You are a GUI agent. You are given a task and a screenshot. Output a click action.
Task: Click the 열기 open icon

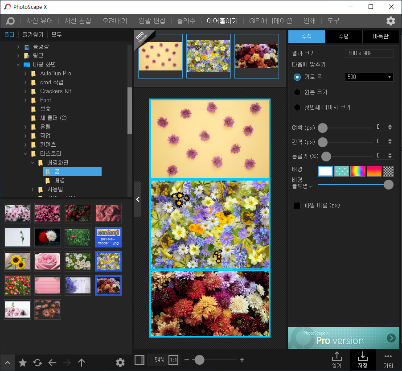pos(336,359)
